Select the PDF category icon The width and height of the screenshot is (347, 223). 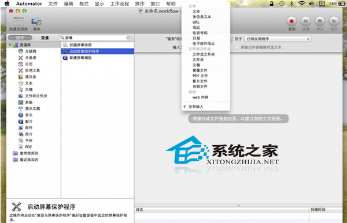click(x=21, y=147)
